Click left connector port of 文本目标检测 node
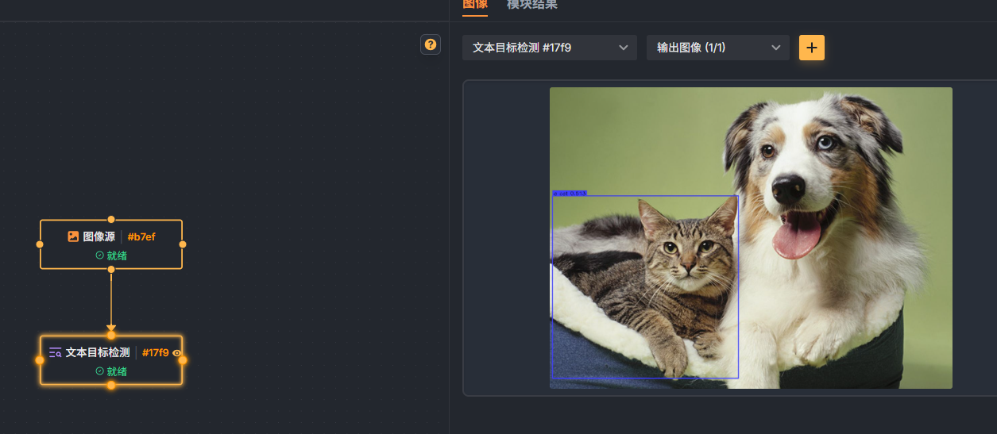The height and width of the screenshot is (434, 997). [40, 360]
